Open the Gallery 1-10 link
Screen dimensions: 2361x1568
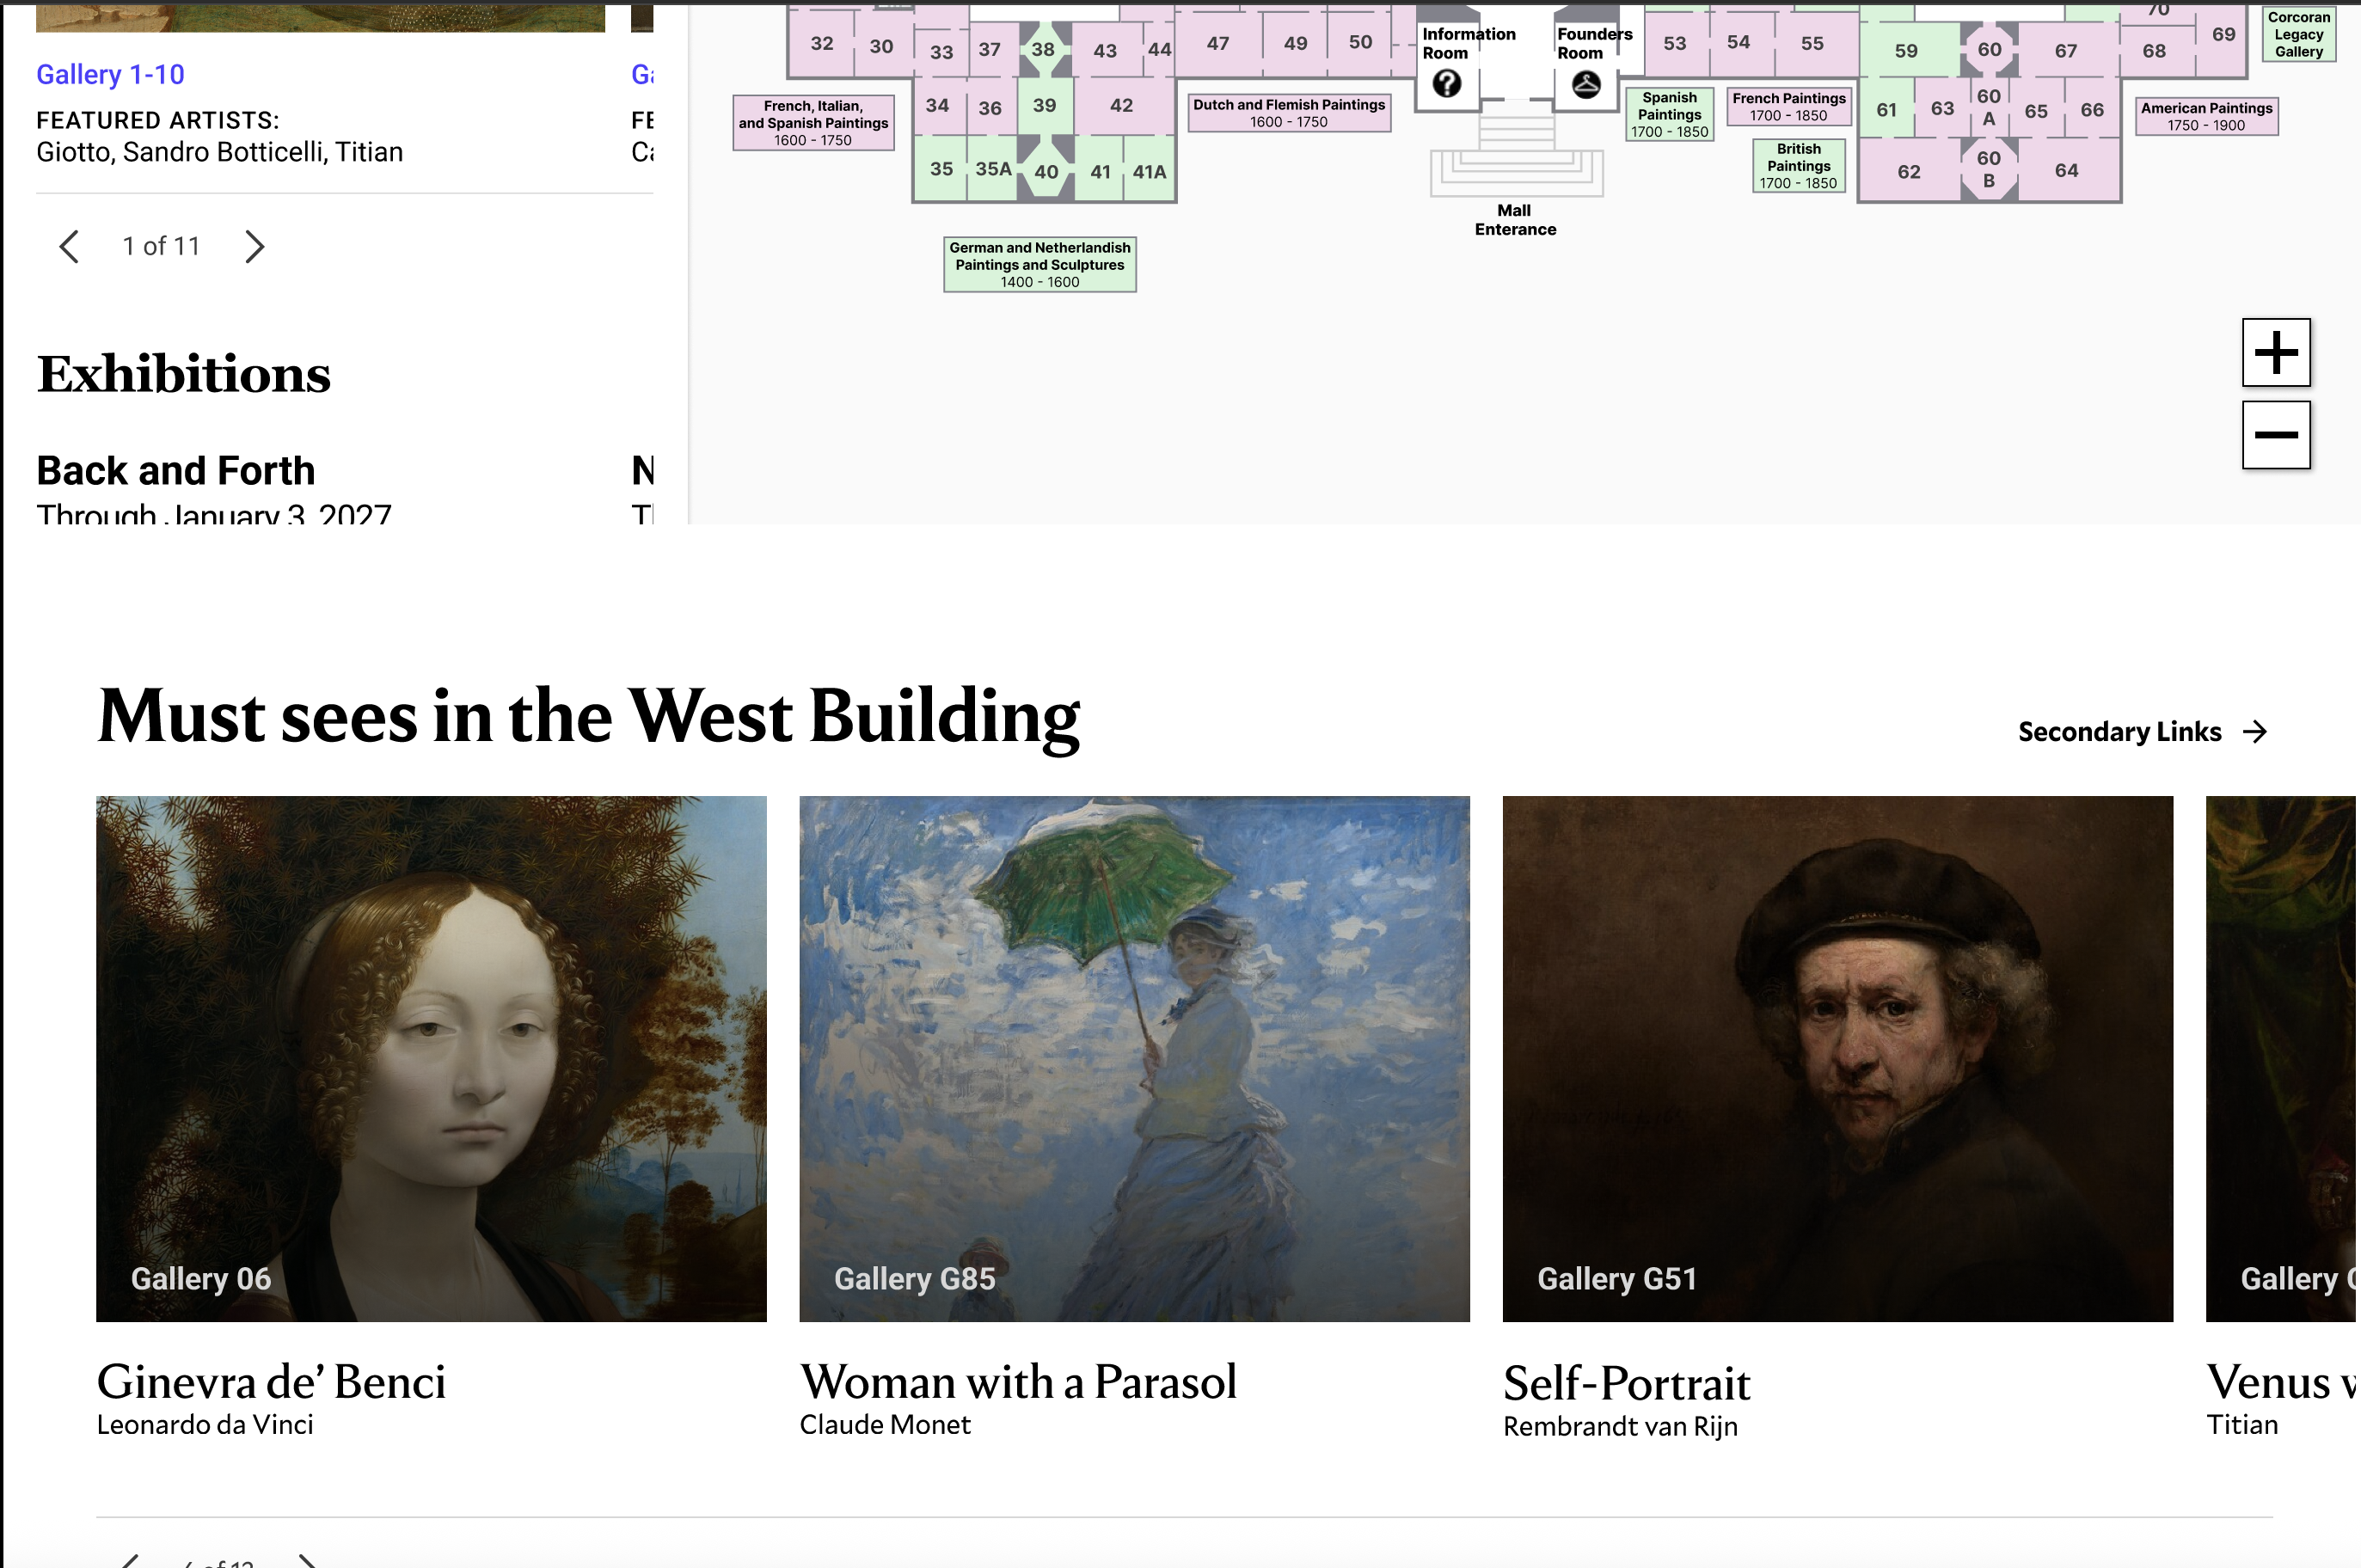(x=110, y=74)
